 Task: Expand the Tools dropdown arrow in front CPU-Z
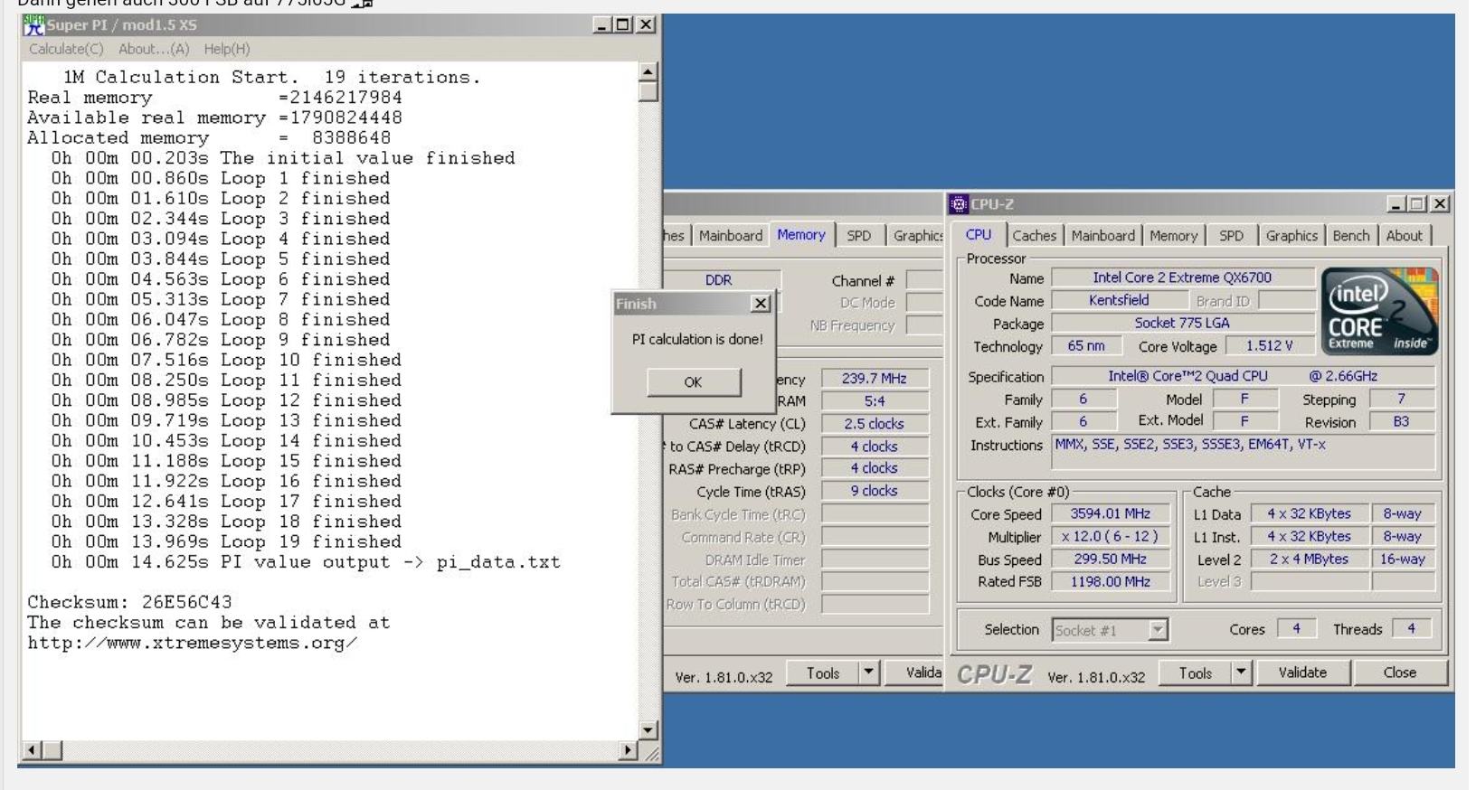pos(1241,672)
